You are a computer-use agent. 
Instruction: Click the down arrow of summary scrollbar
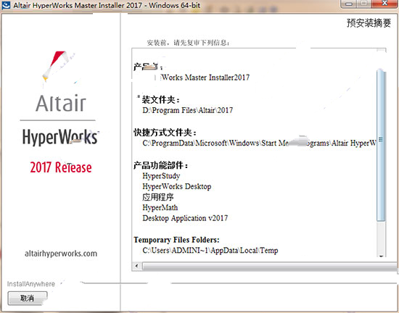(381, 256)
